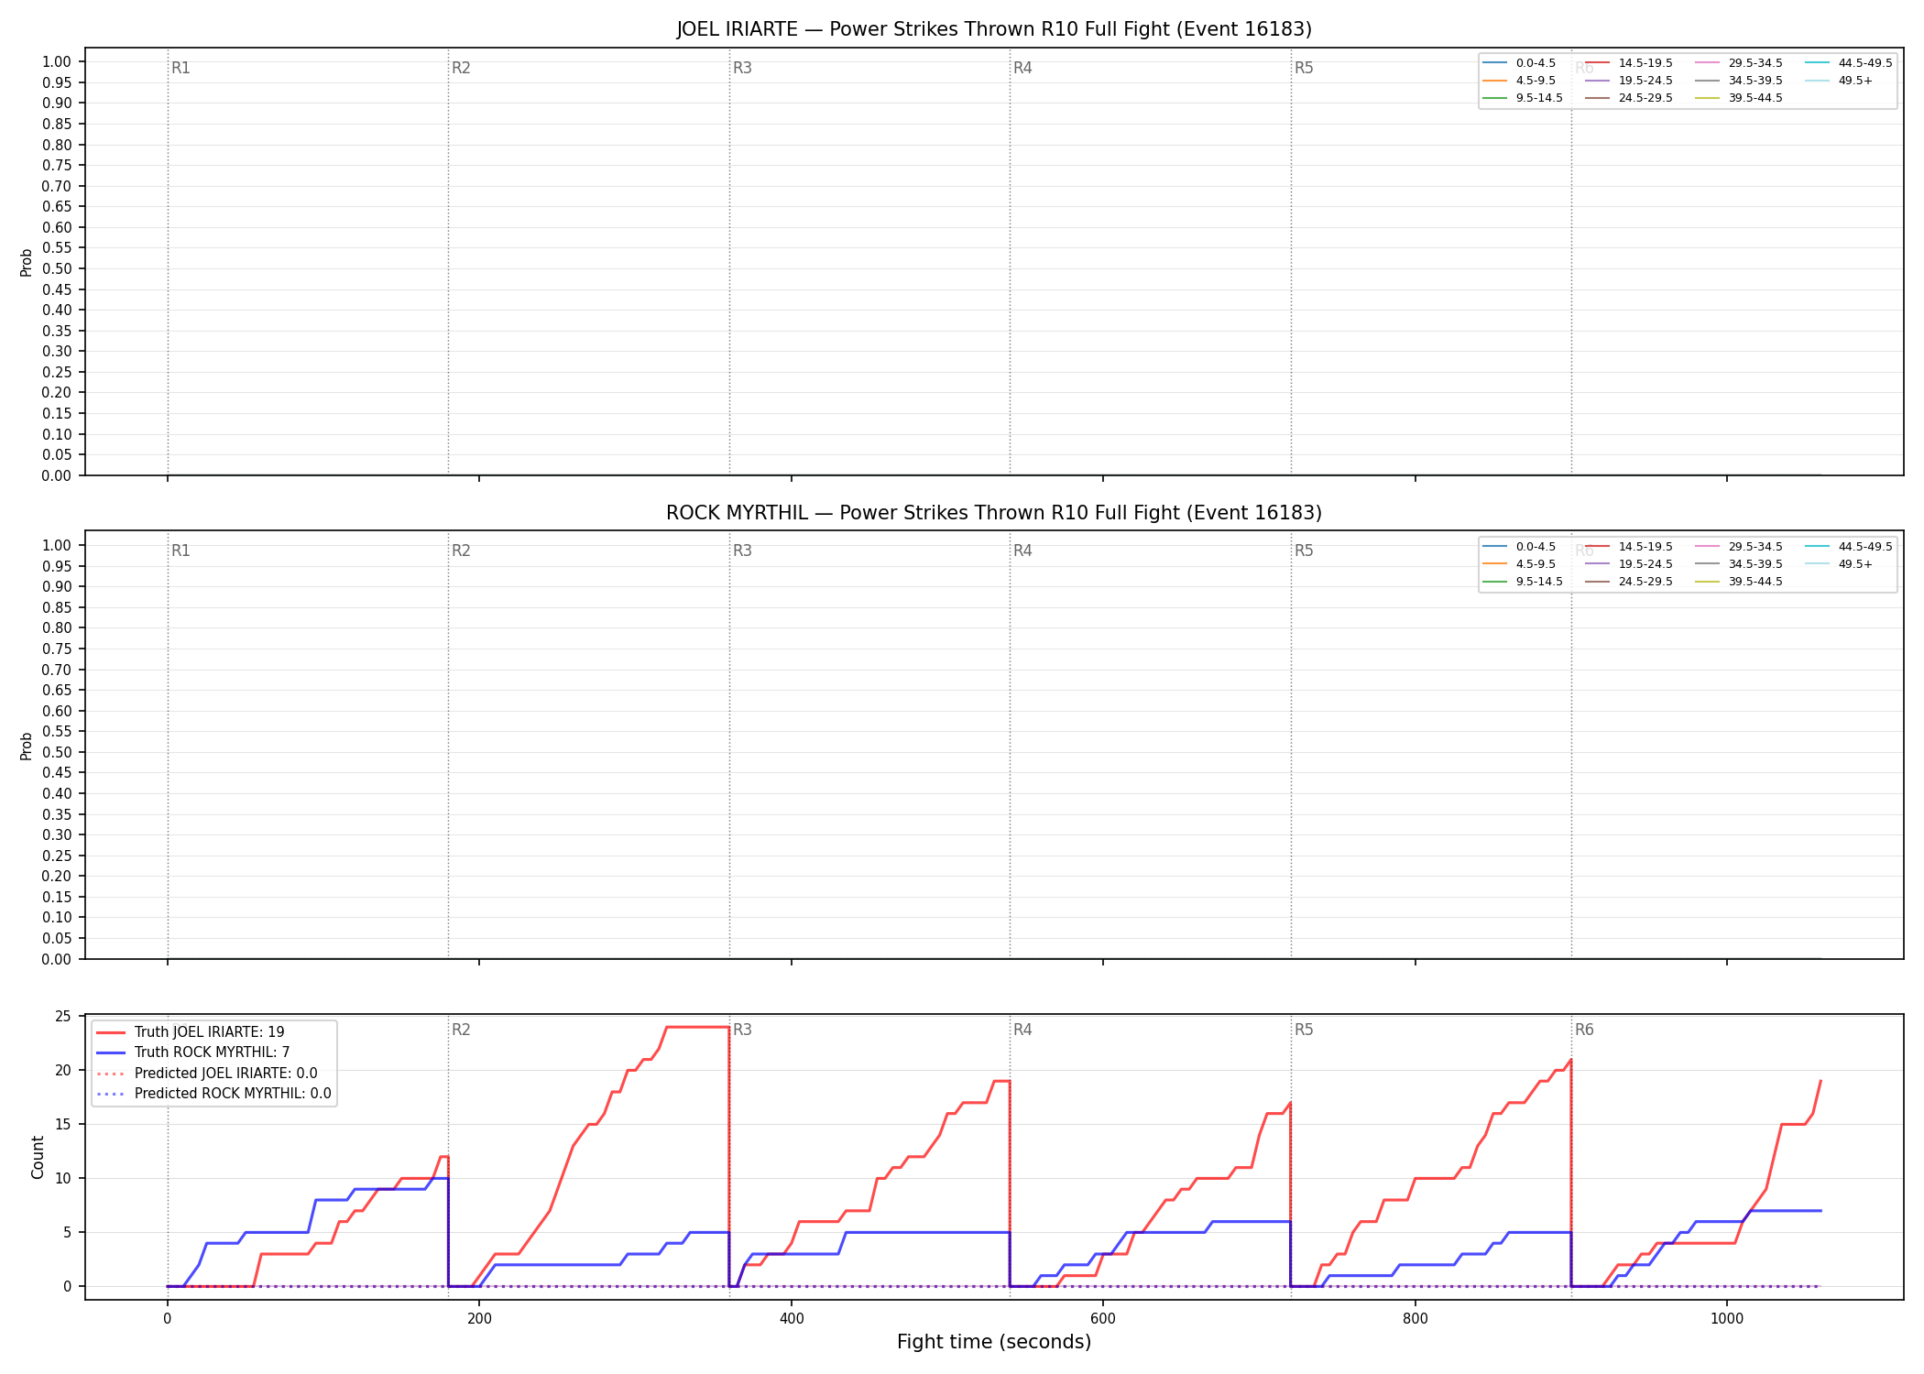Image resolution: width=1924 pixels, height=1374 pixels.
Task: Click the R4 round marker in ROCK MYRTHIL chart
Action: (1022, 551)
